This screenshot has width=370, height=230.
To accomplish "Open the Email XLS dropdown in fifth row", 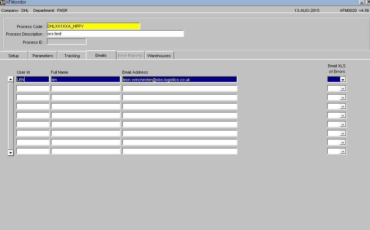I will tap(343, 116).
